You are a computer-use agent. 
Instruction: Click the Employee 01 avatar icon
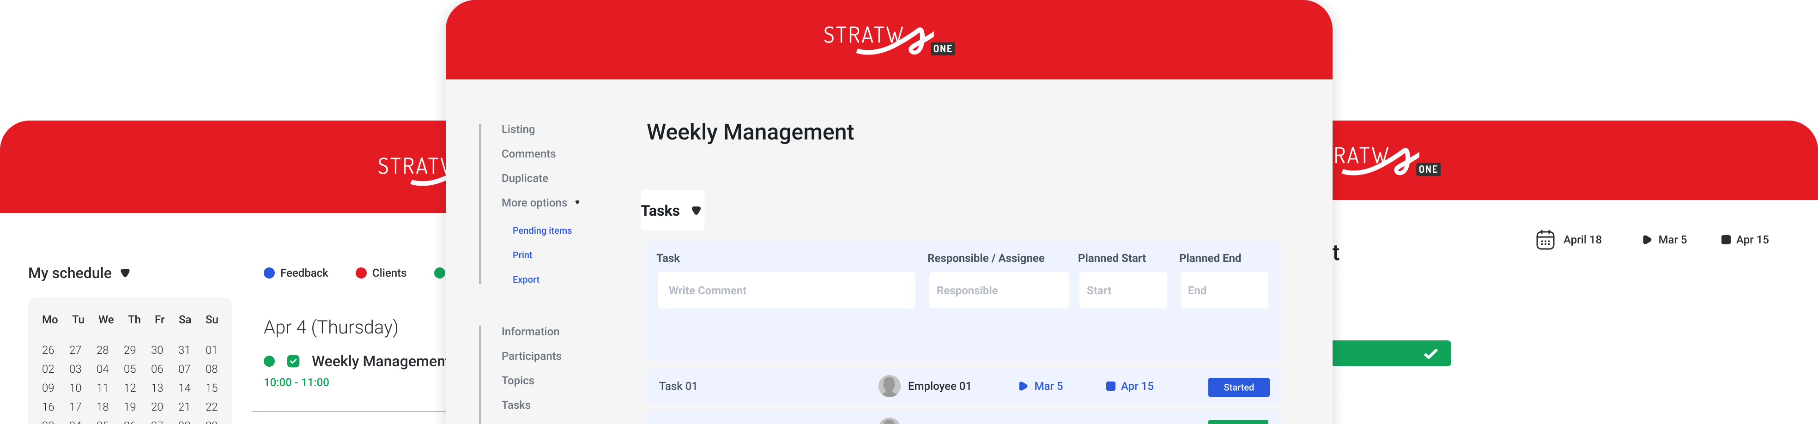click(x=889, y=386)
